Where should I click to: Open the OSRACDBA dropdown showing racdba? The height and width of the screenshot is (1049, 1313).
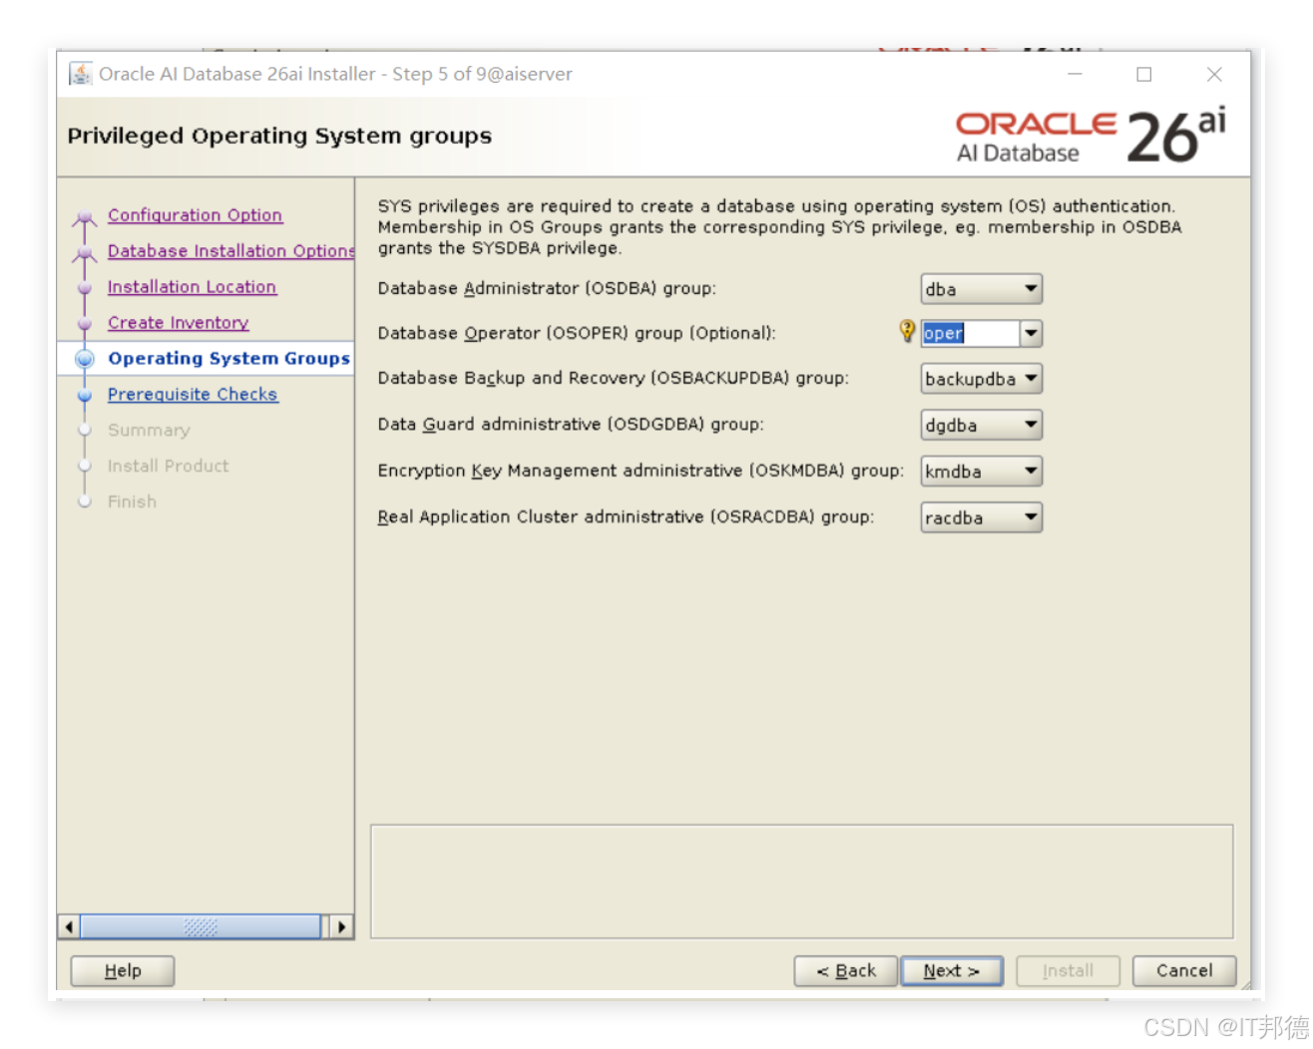coord(981,518)
